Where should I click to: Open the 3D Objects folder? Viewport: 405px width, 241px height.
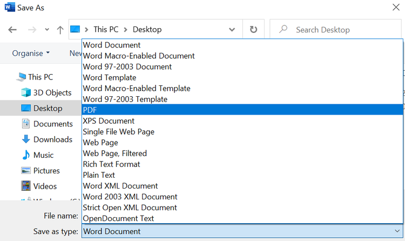pyautogui.click(x=52, y=92)
